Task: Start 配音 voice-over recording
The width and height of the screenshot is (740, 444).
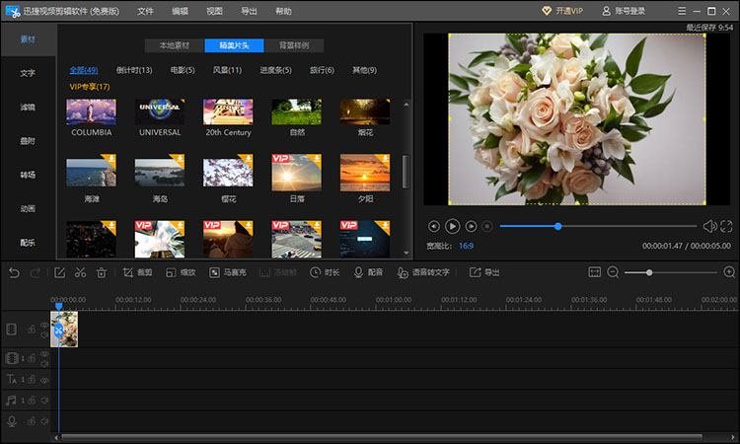Action: point(368,272)
